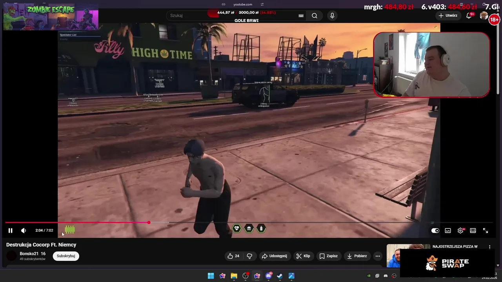
Task: Turn on subtitles/captions
Action: (448, 231)
